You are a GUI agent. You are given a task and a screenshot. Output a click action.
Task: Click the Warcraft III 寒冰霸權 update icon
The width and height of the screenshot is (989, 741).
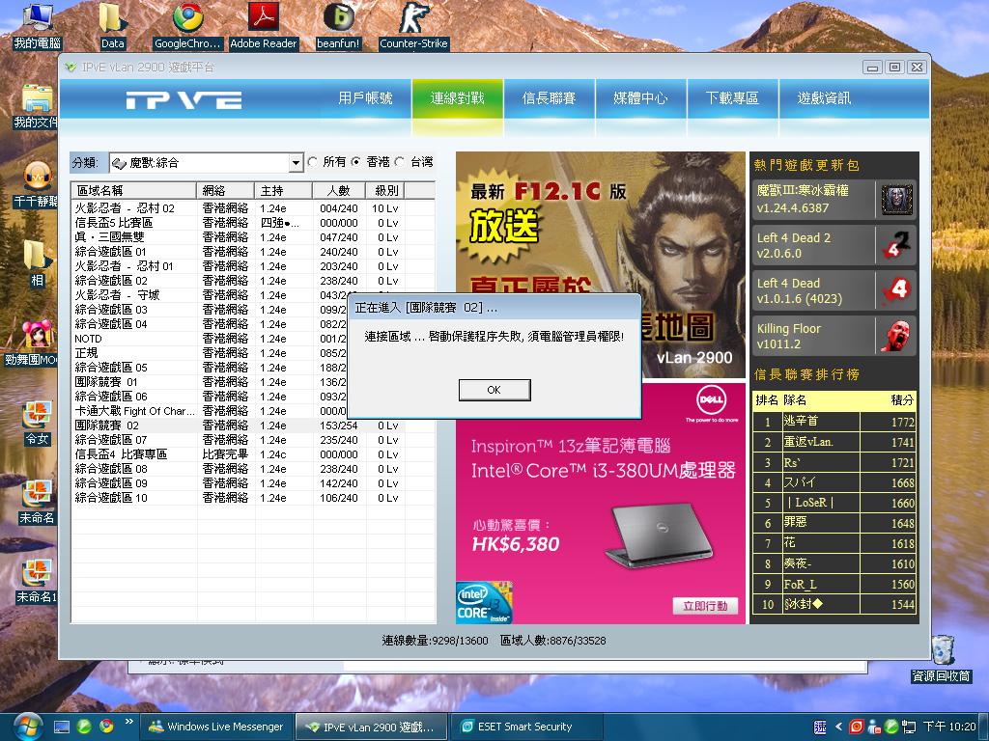[897, 200]
